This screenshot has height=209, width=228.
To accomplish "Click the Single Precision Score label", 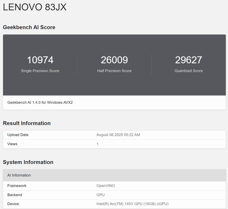I will click(x=40, y=71).
